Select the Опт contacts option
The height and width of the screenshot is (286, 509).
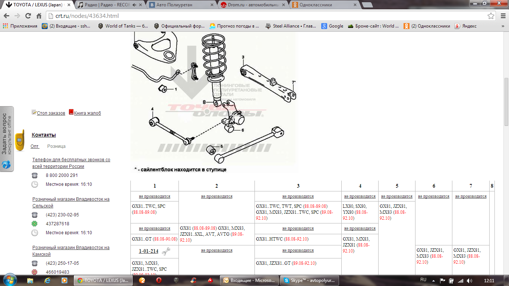click(35, 146)
